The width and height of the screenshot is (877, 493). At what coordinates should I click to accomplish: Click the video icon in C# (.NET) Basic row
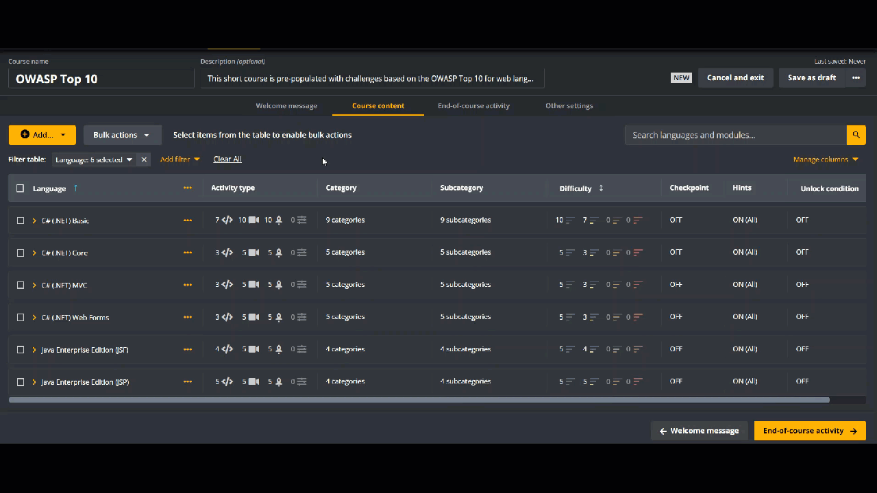pos(254,220)
